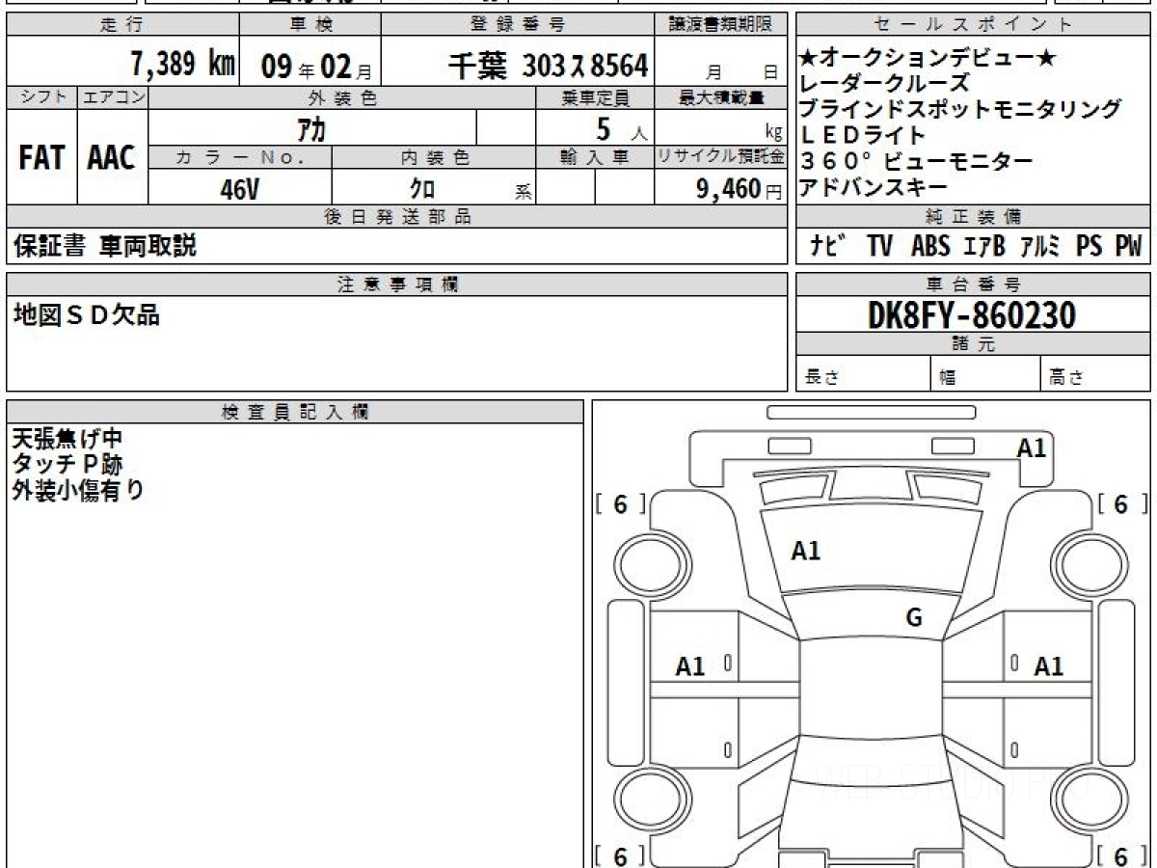Click the PW equipment item
This screenshot has width=1157, height=868.
click(1128, 246)
